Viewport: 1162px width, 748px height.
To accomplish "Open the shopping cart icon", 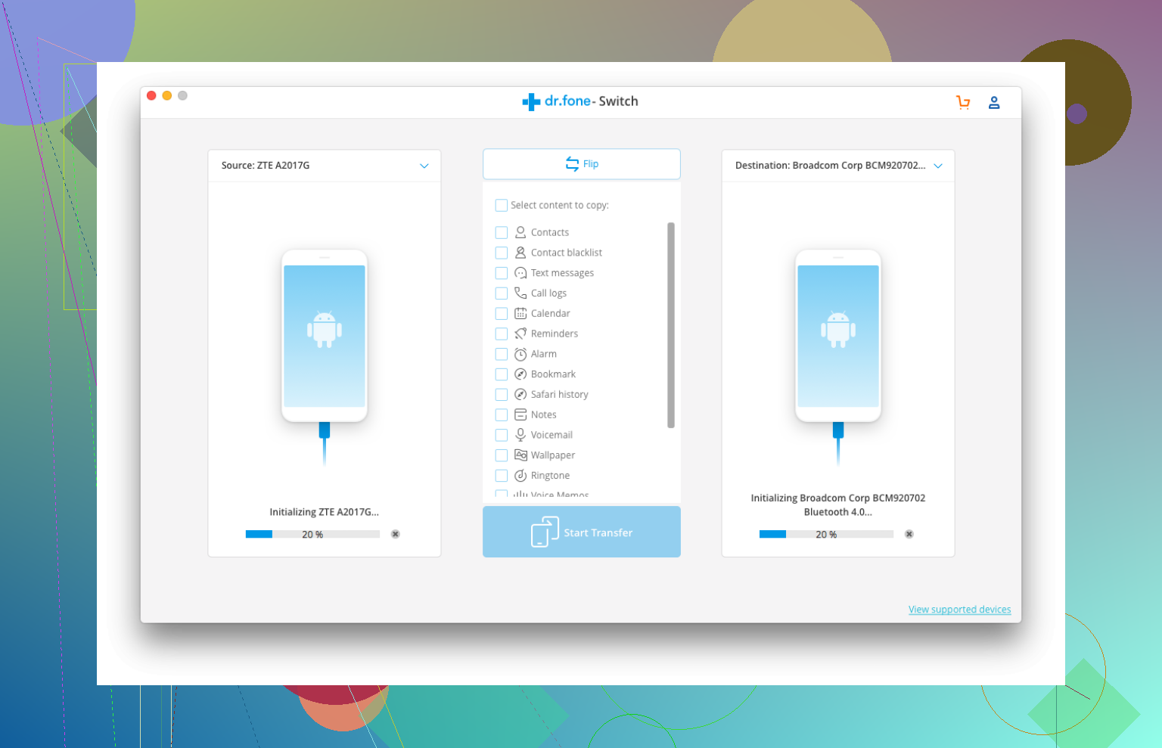I will (x=963, y=102).
